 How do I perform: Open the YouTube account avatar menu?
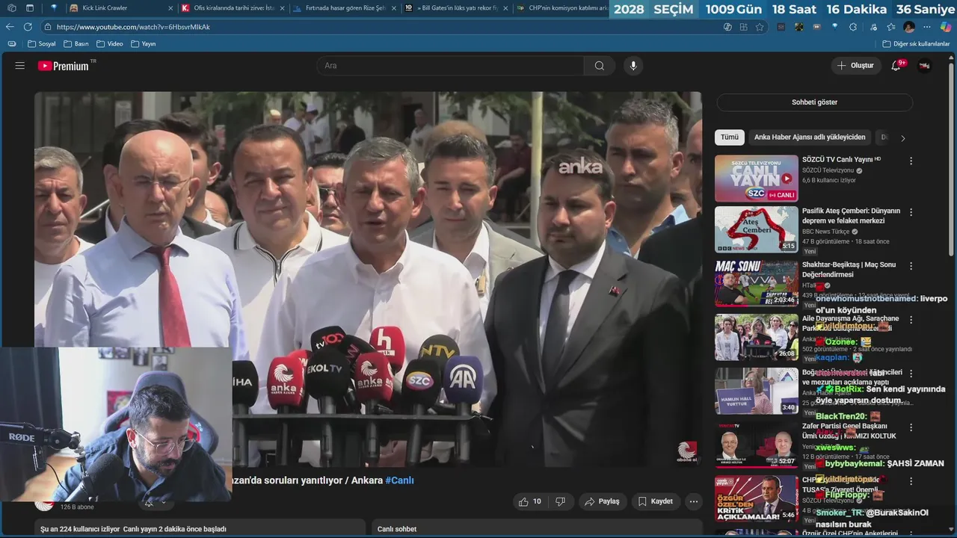pos(924,66)
